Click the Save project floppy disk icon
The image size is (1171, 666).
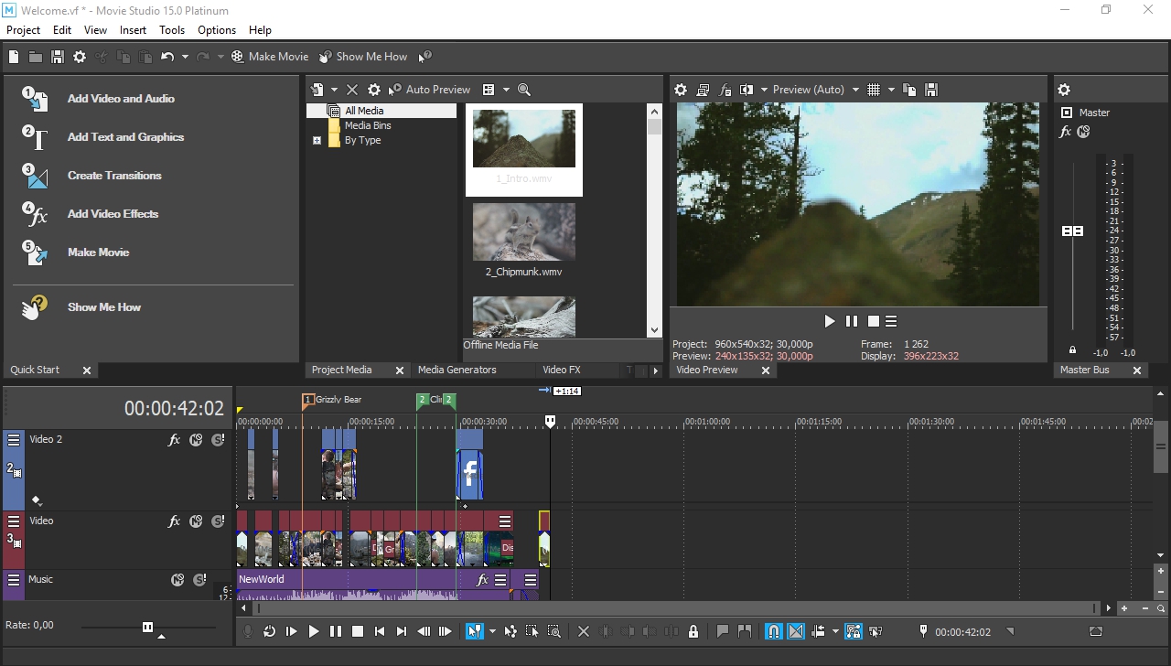58,57
